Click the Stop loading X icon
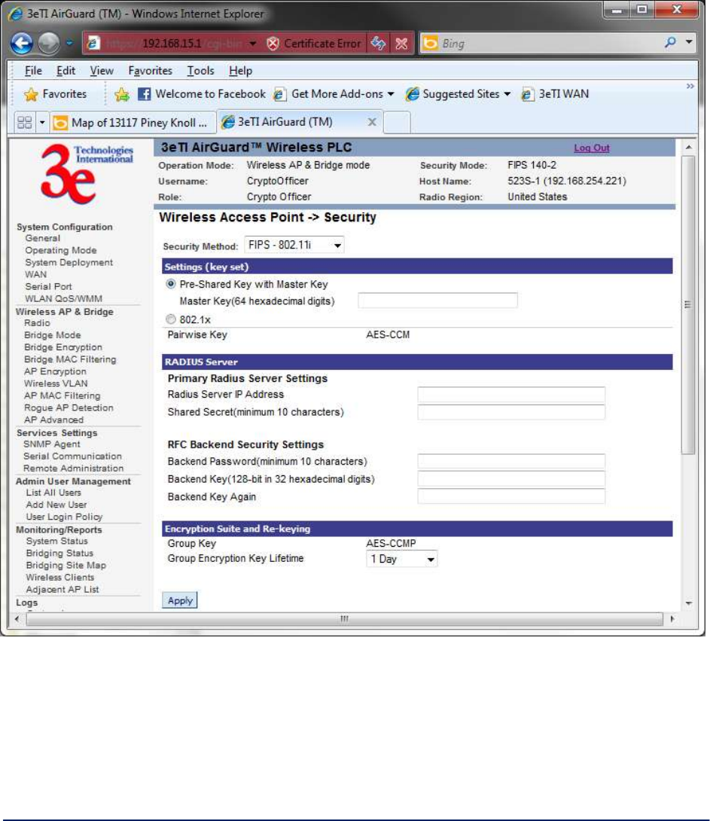The image size is (710, 821). (401, 44)
